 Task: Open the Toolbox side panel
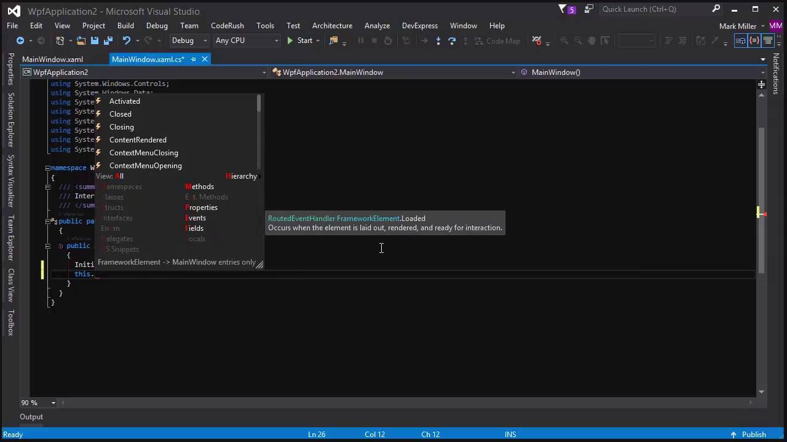point(10,322)
